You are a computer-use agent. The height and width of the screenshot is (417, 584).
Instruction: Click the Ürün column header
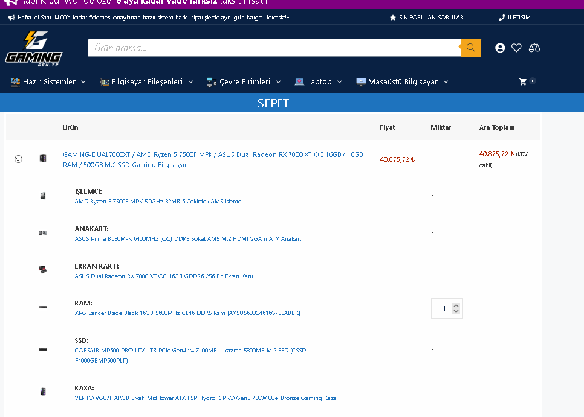point(70,127)
